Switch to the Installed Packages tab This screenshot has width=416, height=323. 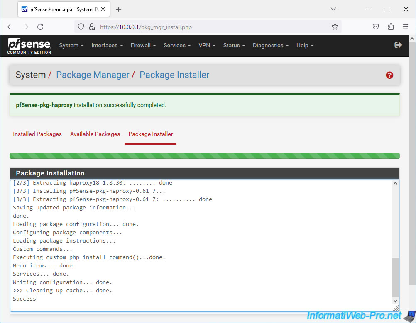tap(37, 134)
